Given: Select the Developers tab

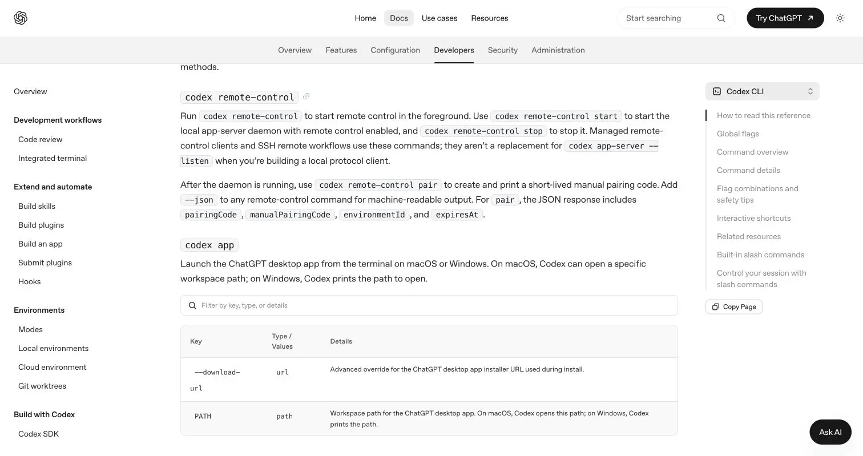Looking at the screenshot, I should 454,50.
